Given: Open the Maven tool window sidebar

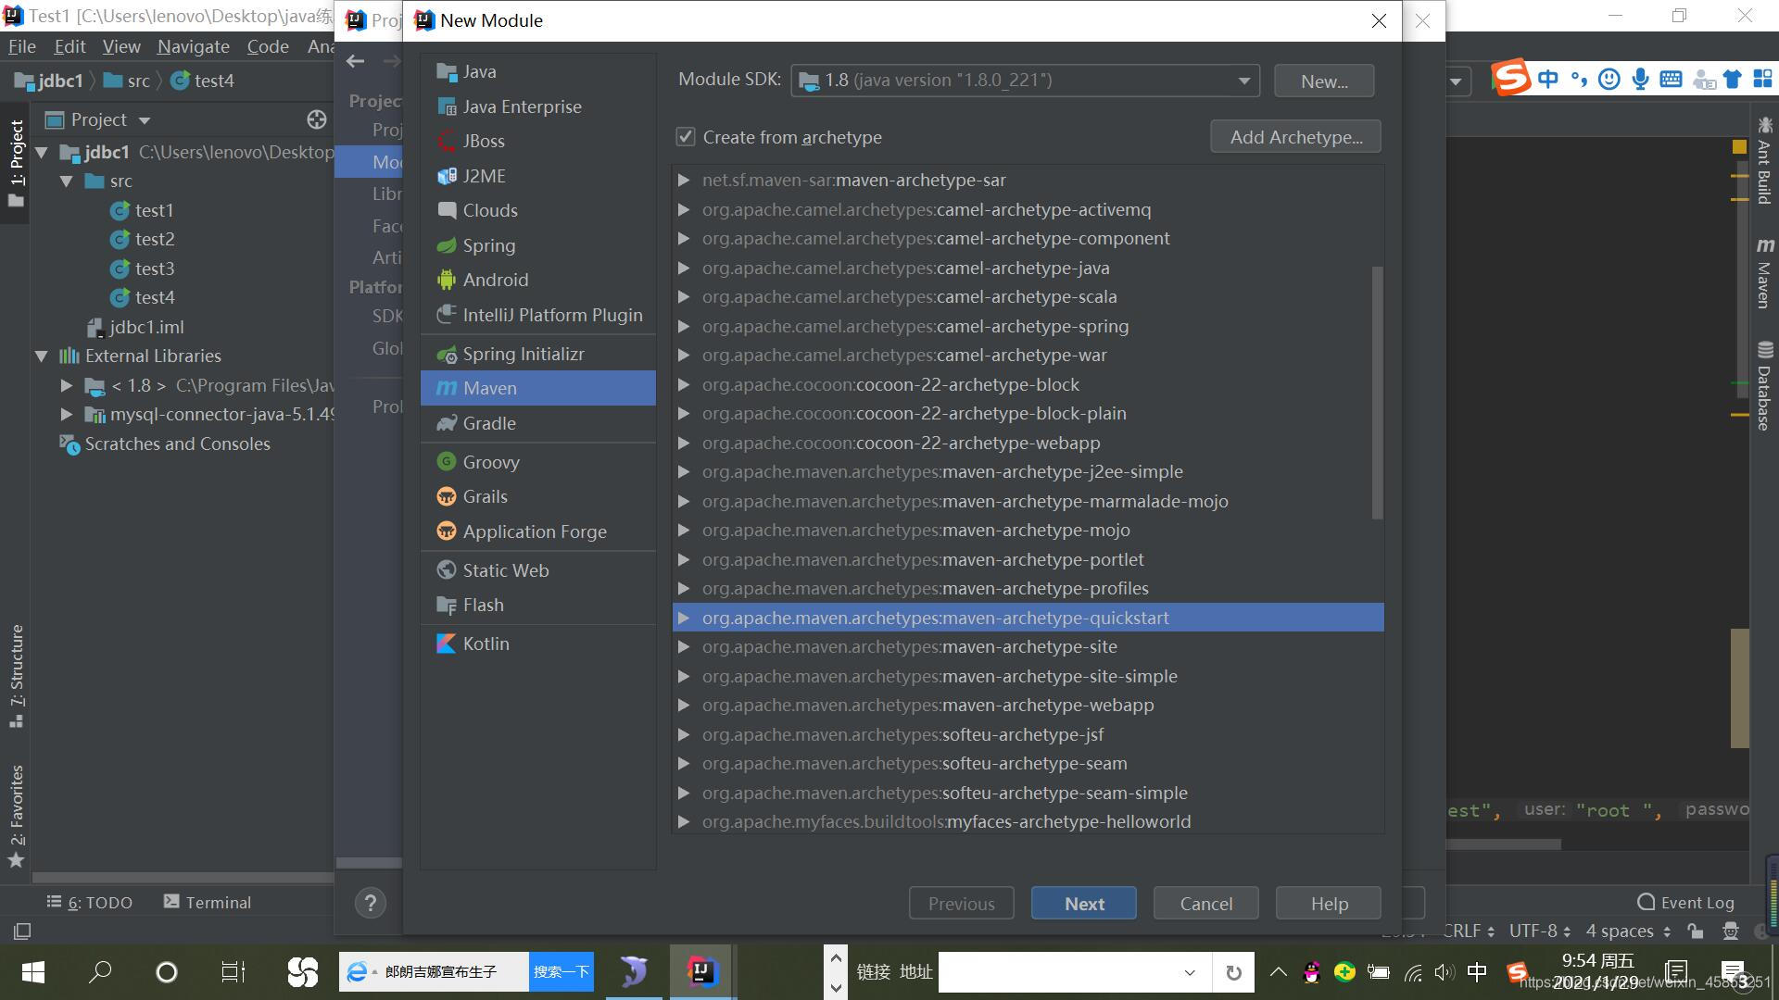Looking at the screenshot, I should click(1764, 273).
